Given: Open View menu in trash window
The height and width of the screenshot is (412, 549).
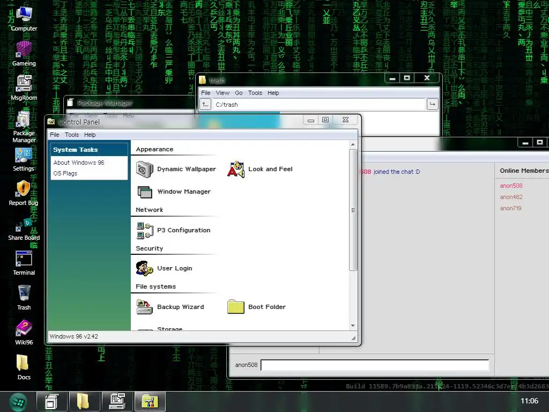Looking at the screenshot, I should 222,93.
